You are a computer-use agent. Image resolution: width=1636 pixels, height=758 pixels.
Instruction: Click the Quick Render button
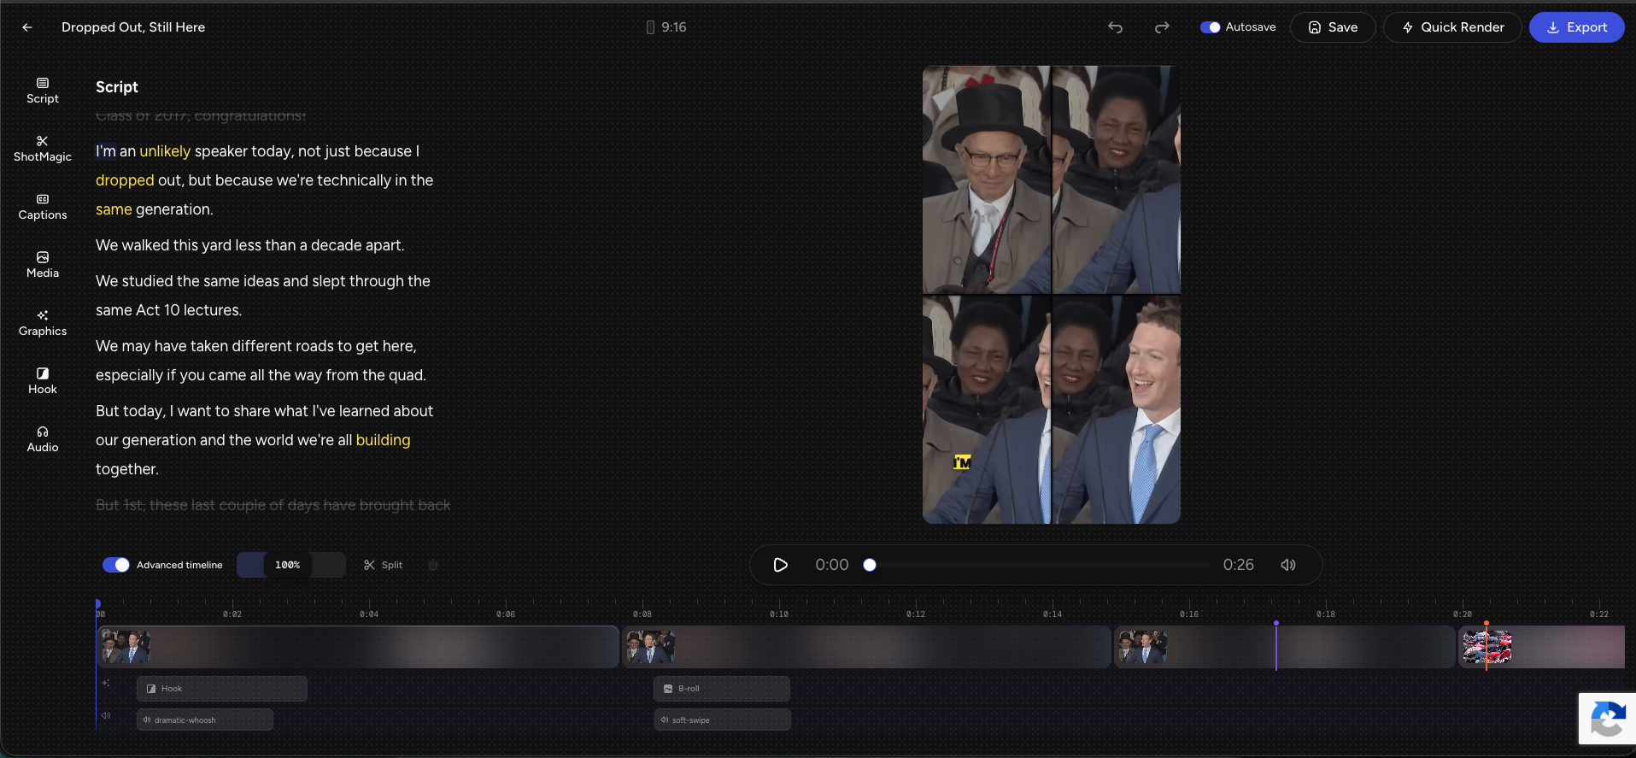(1452, 27)
